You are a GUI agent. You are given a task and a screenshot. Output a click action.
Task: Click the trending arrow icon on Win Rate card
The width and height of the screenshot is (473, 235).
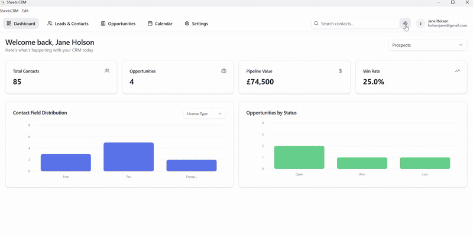(x=457, y=71)
